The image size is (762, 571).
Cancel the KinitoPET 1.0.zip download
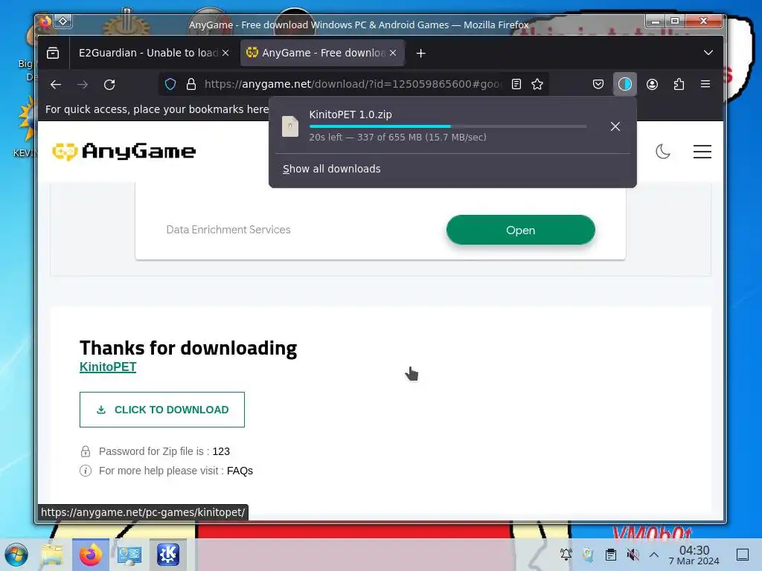point(615,126)
